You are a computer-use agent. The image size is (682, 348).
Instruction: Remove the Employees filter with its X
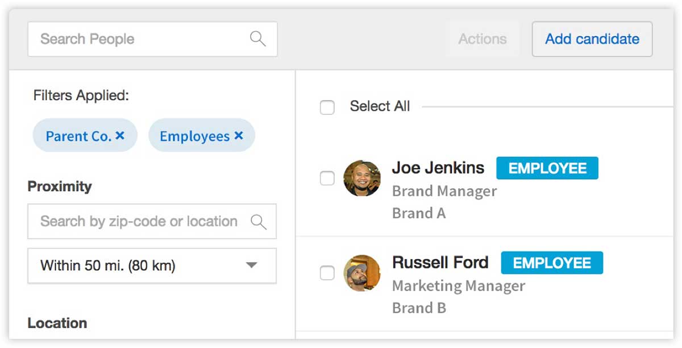[x=239, y=136]
